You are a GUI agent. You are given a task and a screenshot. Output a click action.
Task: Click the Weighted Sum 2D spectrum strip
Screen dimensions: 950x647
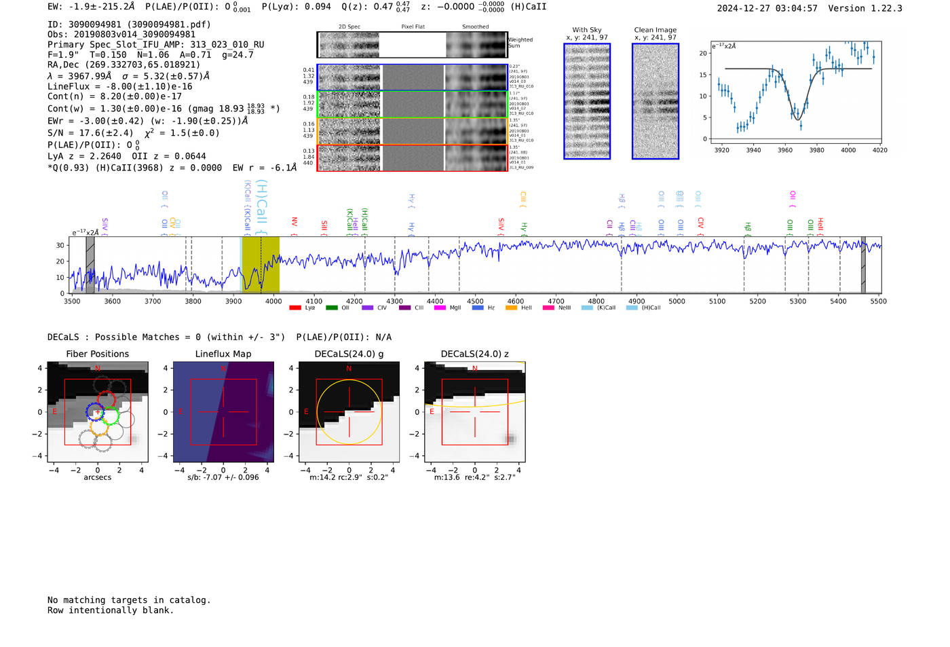[412, 45]
